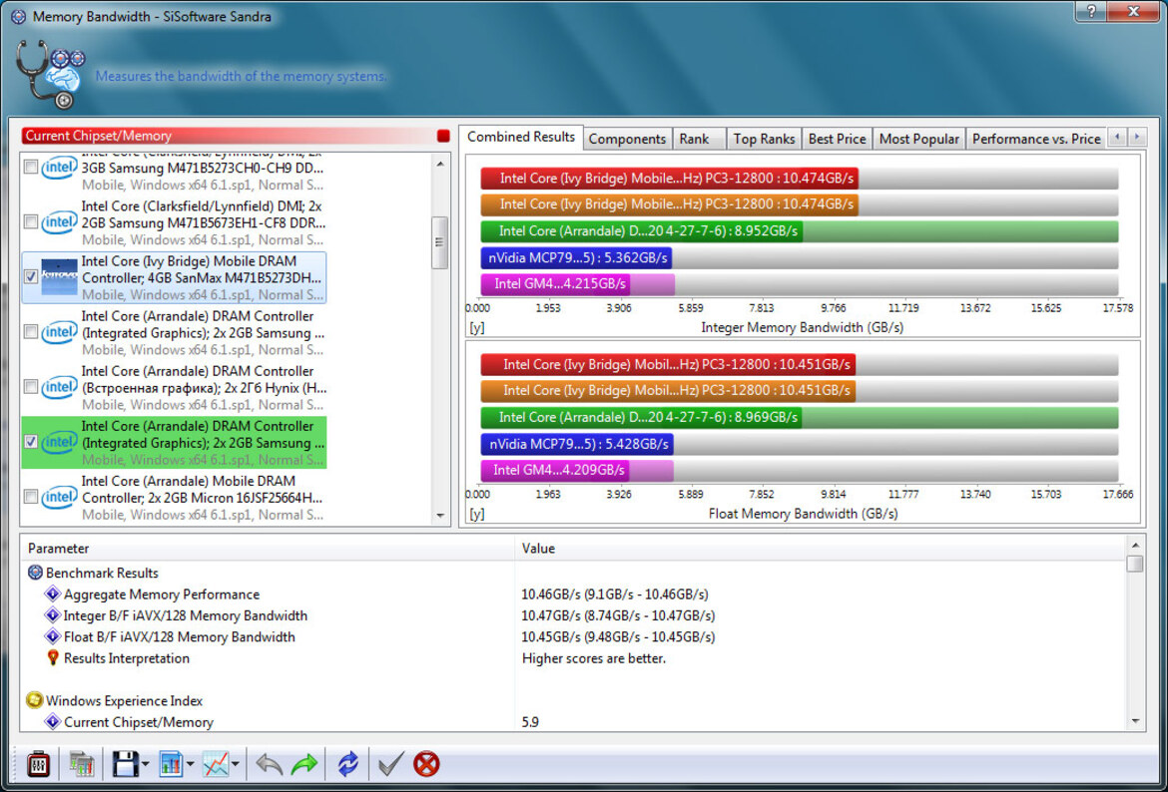Uncheck the Ivy Bridge SanMax M471B5273DH entry
The height and width of the screenshot is (792, 1168).
[31, 277]
